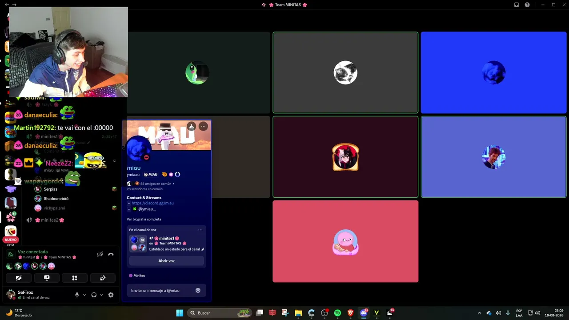This screenshot has height=320, width=569.
Task: Open Spotify from the taskbar
Action: click(x=337, y=313)
